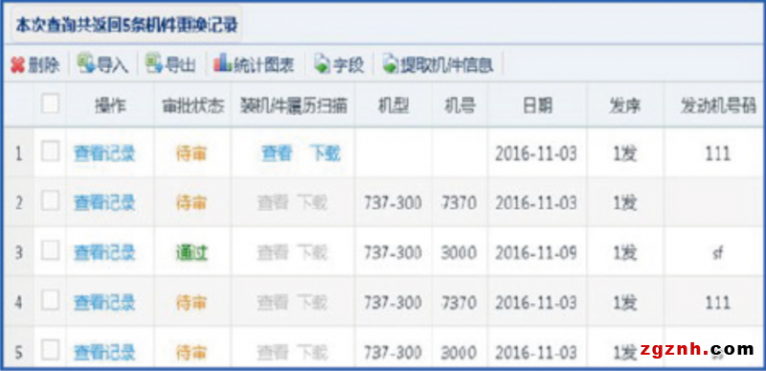Click the blue 查看 link in row 1

point(277,154)
